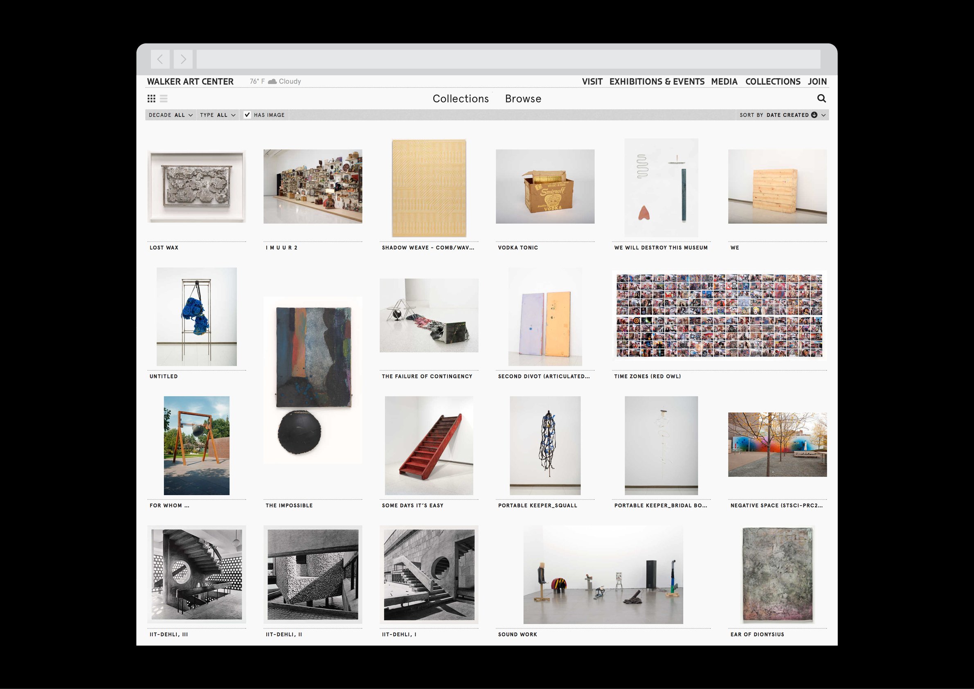Image resolution: width=974 pixels, height=689 pixels.
Task: Go to the Visit menu
Action: [592, 81]
